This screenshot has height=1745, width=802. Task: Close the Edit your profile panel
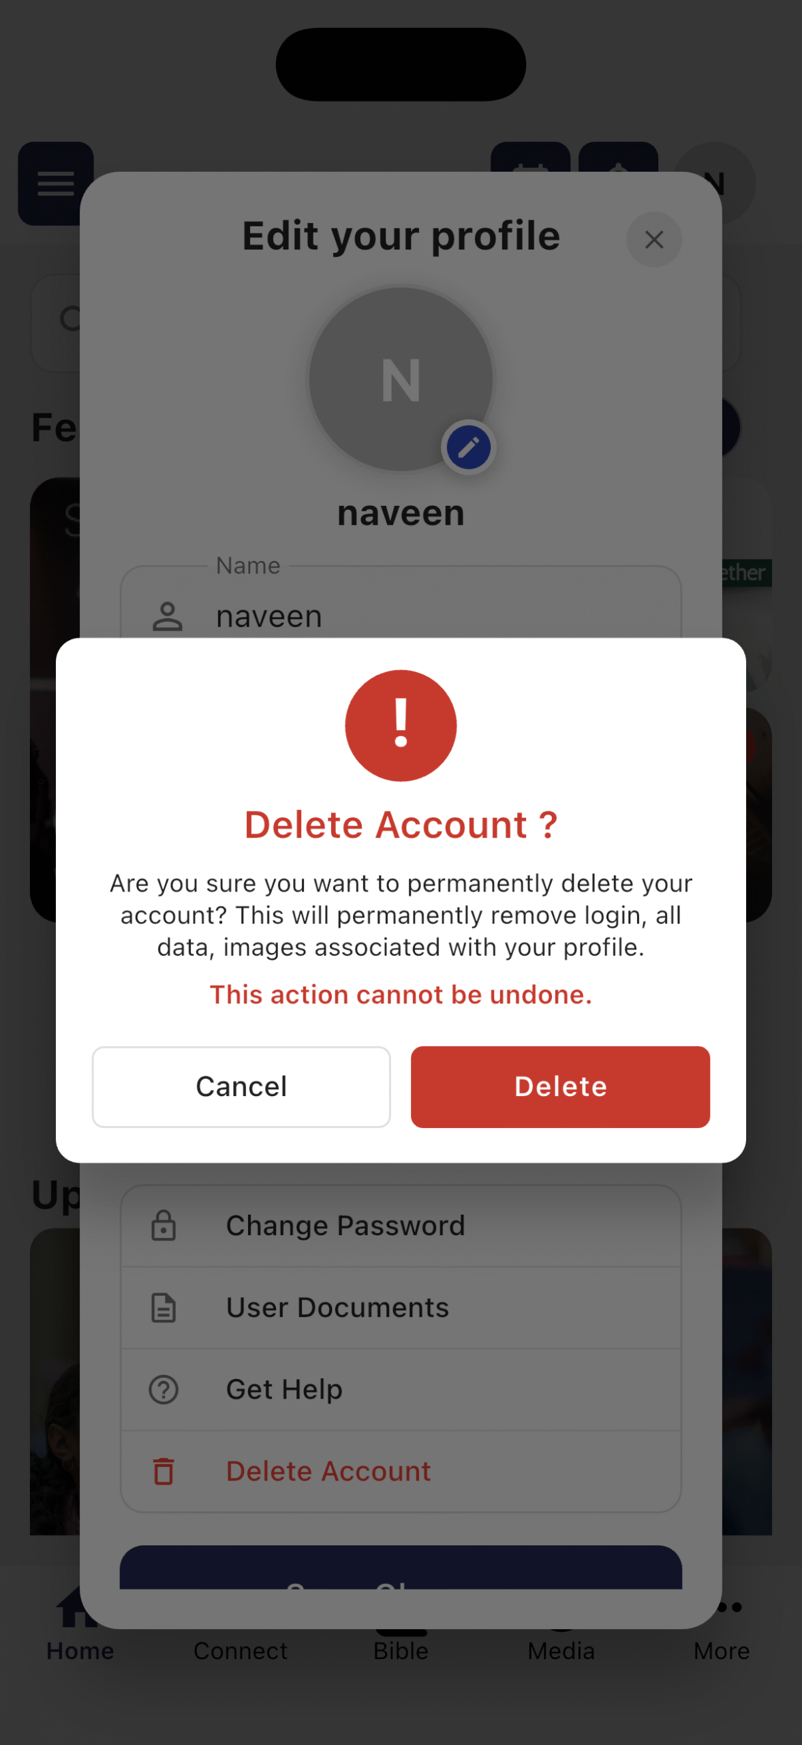pyautogui.click(x=654, y=239)
